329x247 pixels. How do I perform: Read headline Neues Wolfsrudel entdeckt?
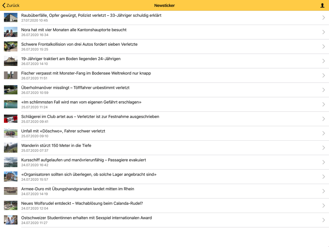pos(82,204)
